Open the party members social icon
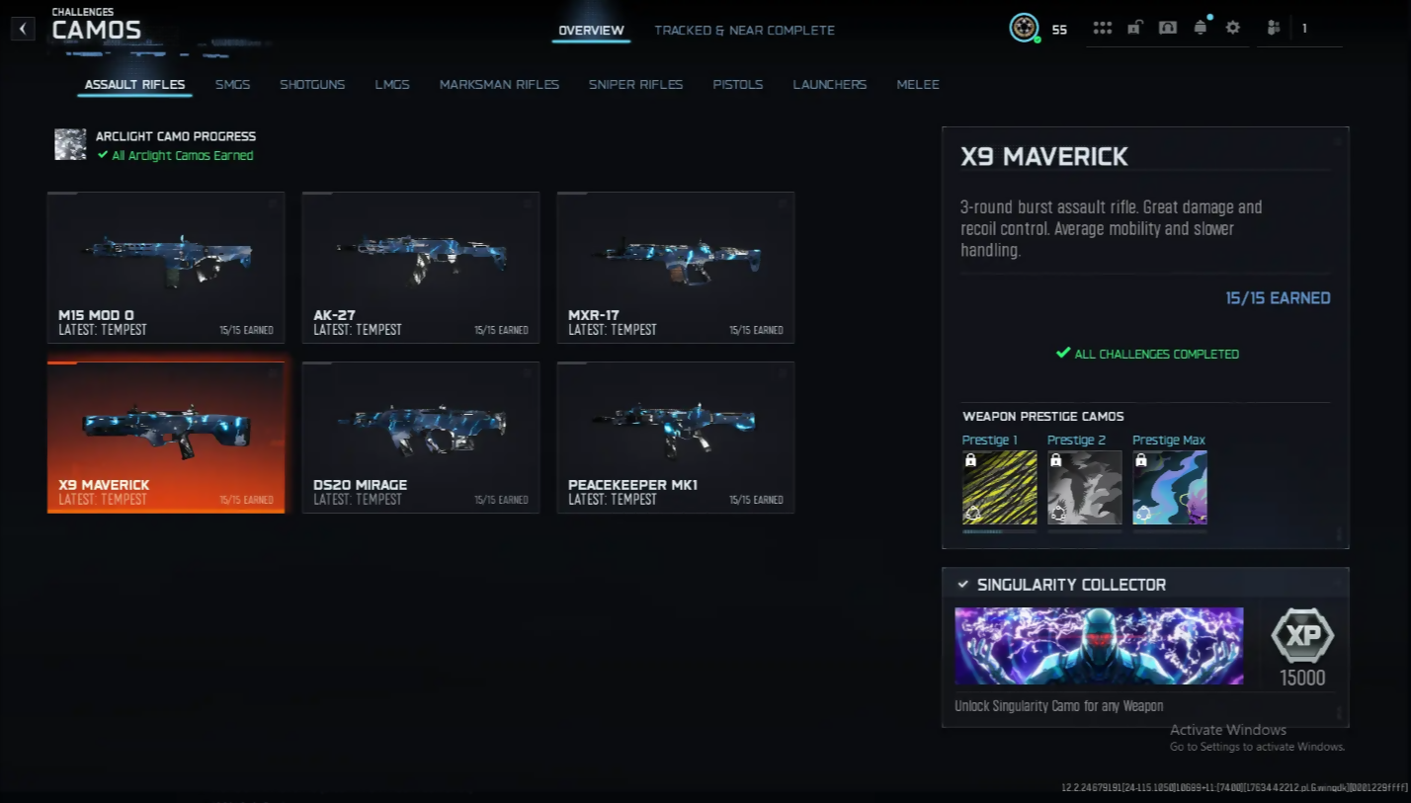 (x=1273, y=28)
